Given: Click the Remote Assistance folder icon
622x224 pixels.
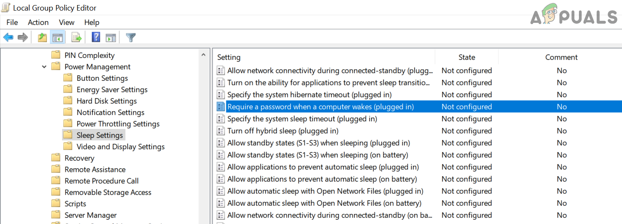Looking at the screenshot, I should coord(56,169).
